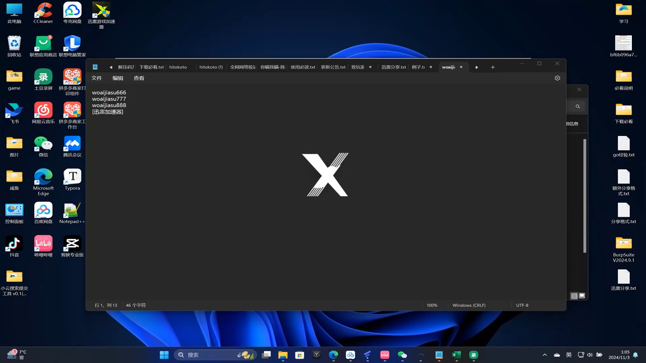Select 飞书 desktop icon
The height and width of the screenshot is (363, 646).
click(14, 113)
